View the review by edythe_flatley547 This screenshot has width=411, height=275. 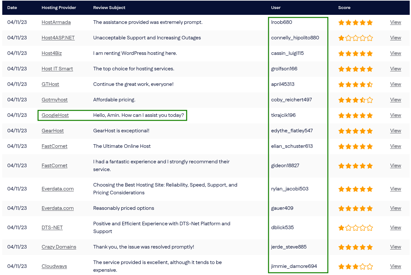tap(396, 131)
